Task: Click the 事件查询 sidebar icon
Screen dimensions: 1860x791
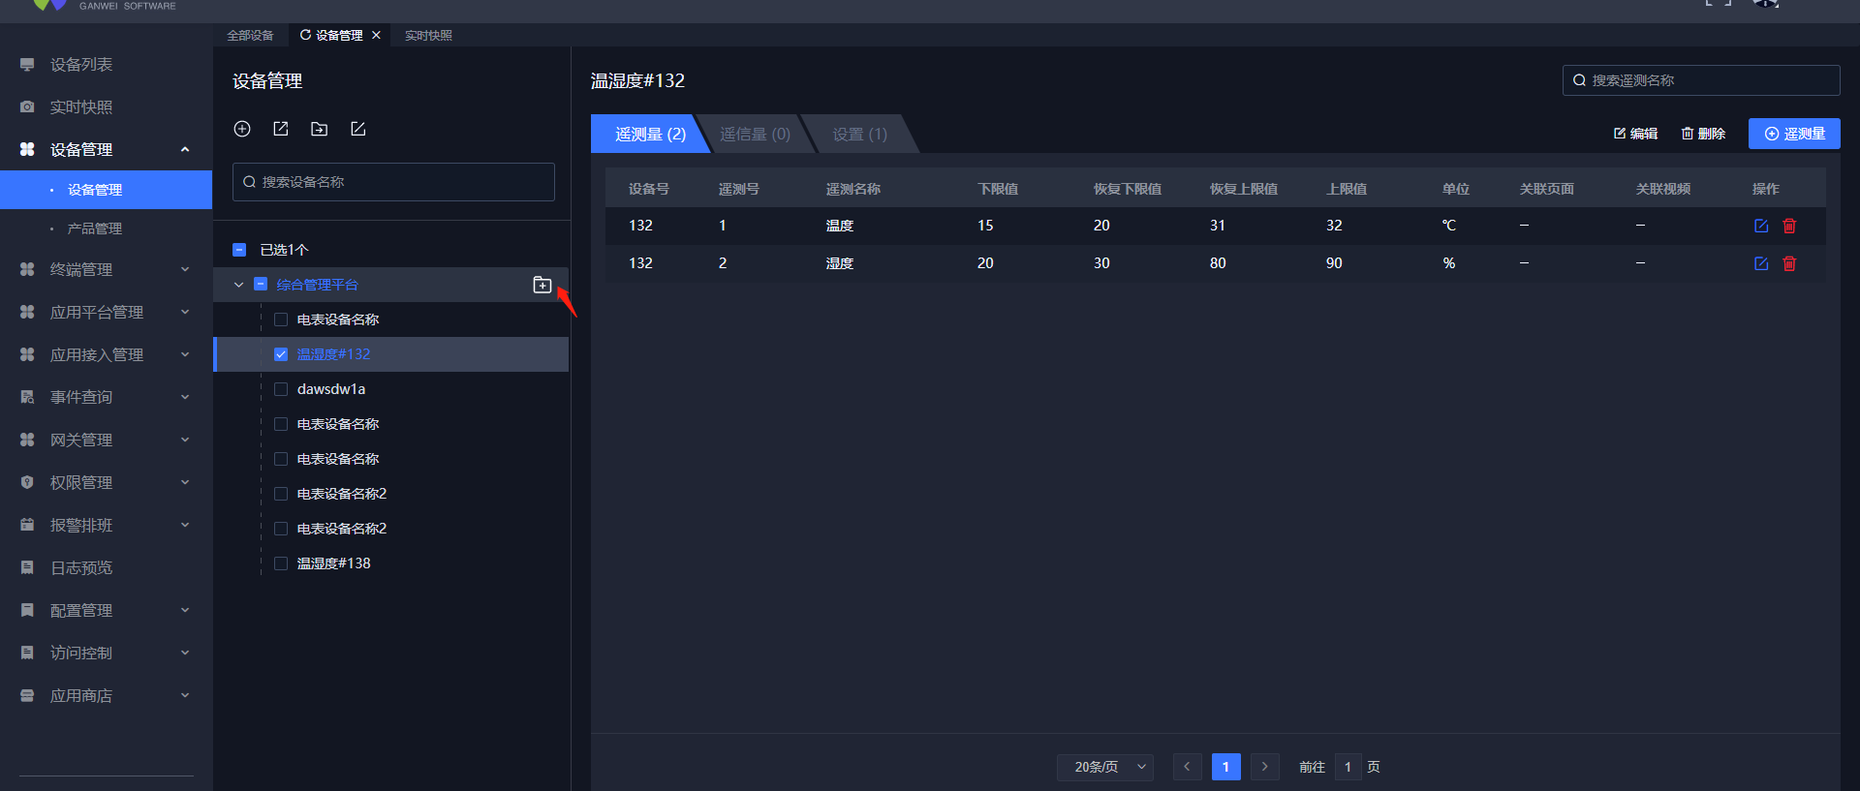Action: [x=27, y=398]
